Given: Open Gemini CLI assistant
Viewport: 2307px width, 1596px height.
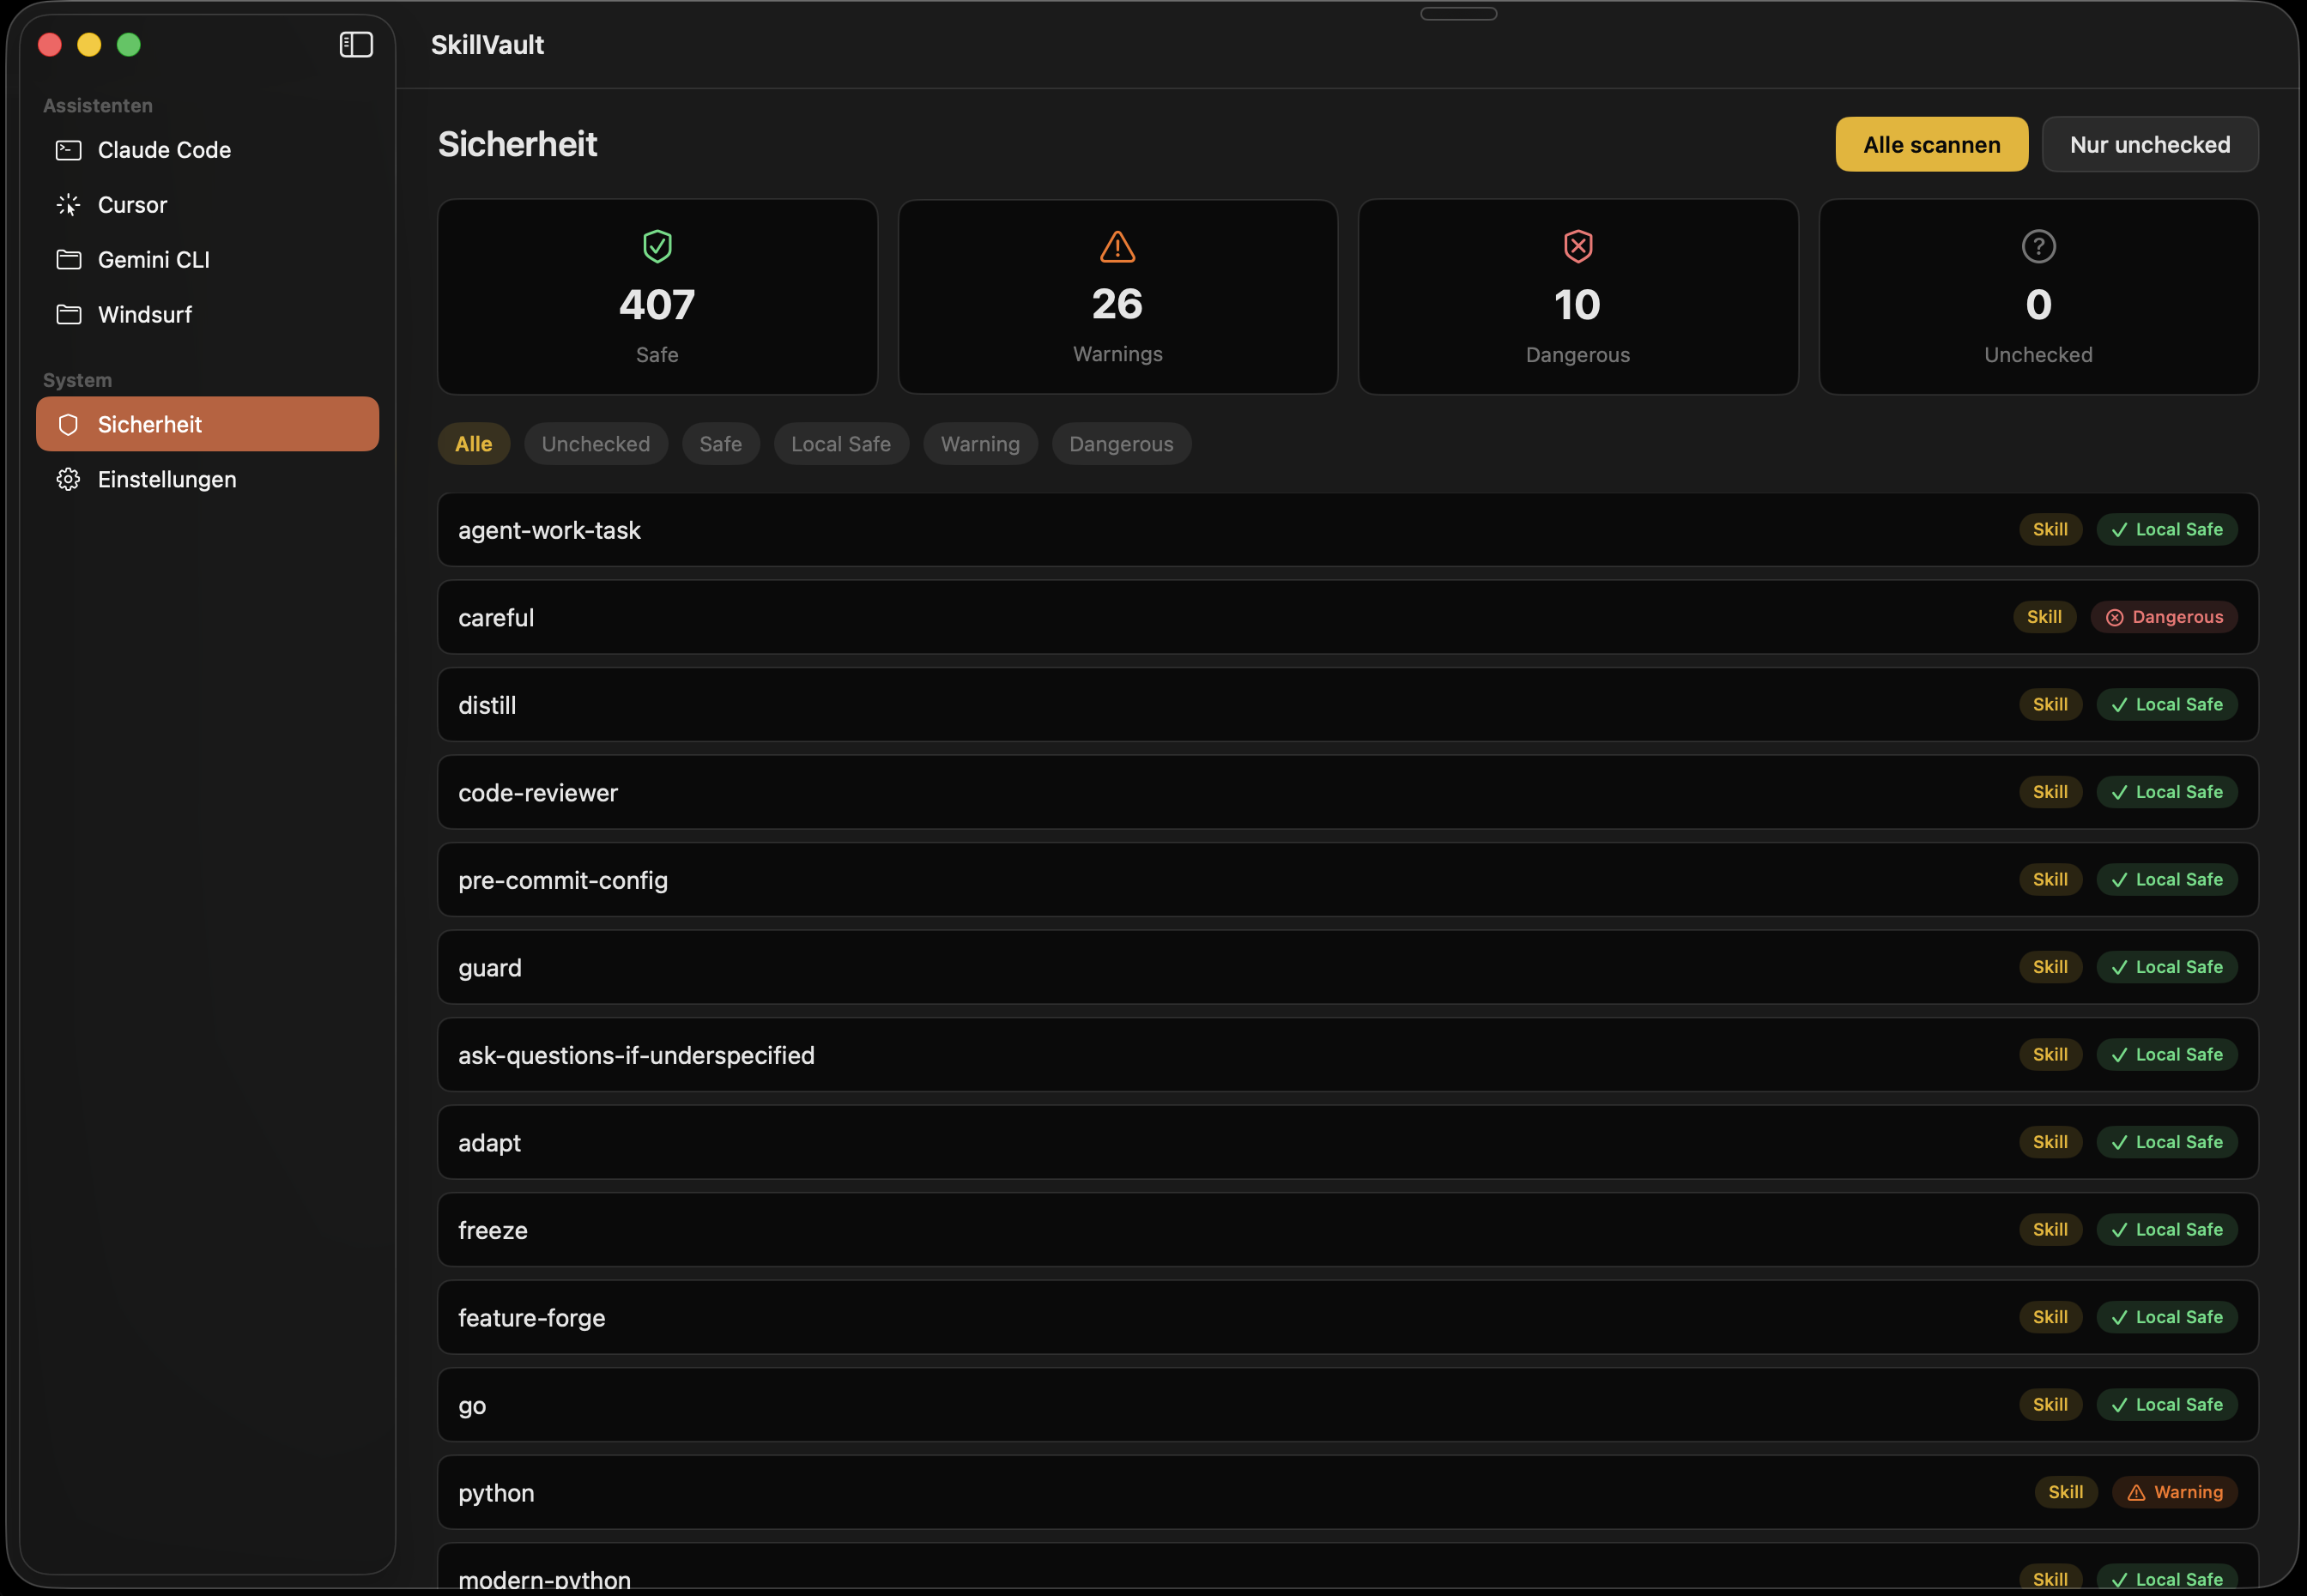Looking at the screenshot, I should pyautogui.click(x=153, y=260).
